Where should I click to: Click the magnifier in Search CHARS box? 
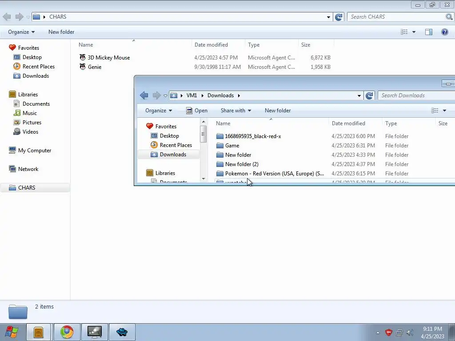point(449,17)
